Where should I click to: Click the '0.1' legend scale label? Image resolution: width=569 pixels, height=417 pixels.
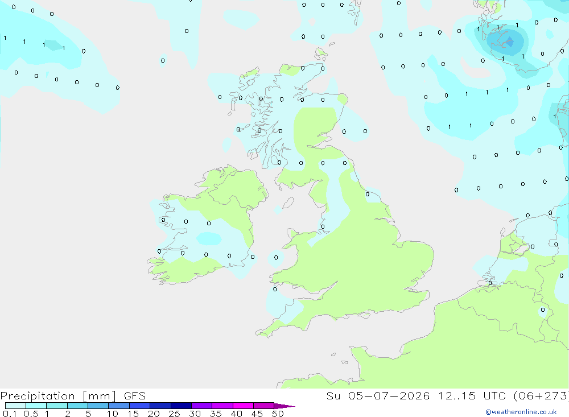pos(10,414)
